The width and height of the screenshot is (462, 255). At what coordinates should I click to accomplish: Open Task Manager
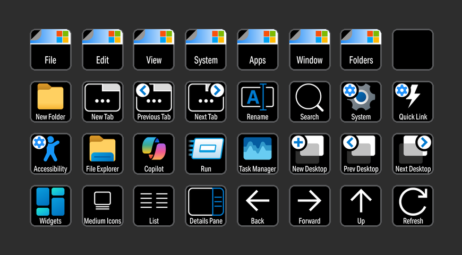point(258,154)
